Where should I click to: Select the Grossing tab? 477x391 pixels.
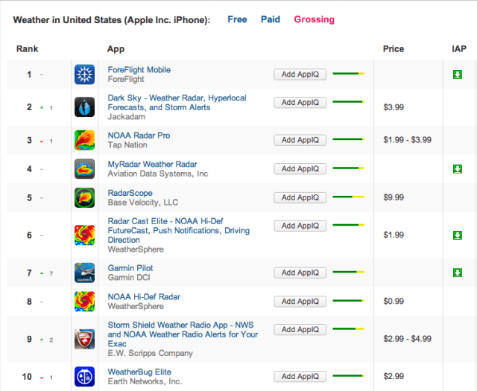click(314, 19)
